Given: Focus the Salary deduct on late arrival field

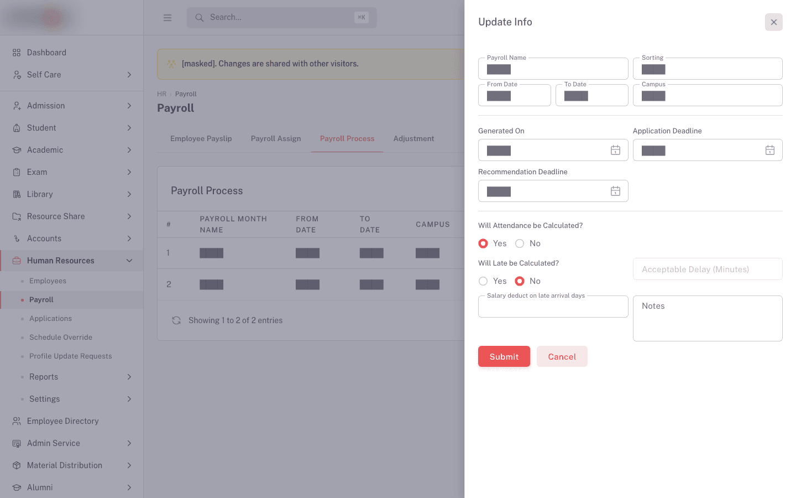Looking at the screenshot, I should tap(553, 307).
